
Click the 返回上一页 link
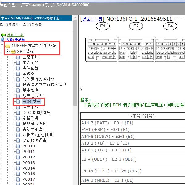tap(92, 19)
